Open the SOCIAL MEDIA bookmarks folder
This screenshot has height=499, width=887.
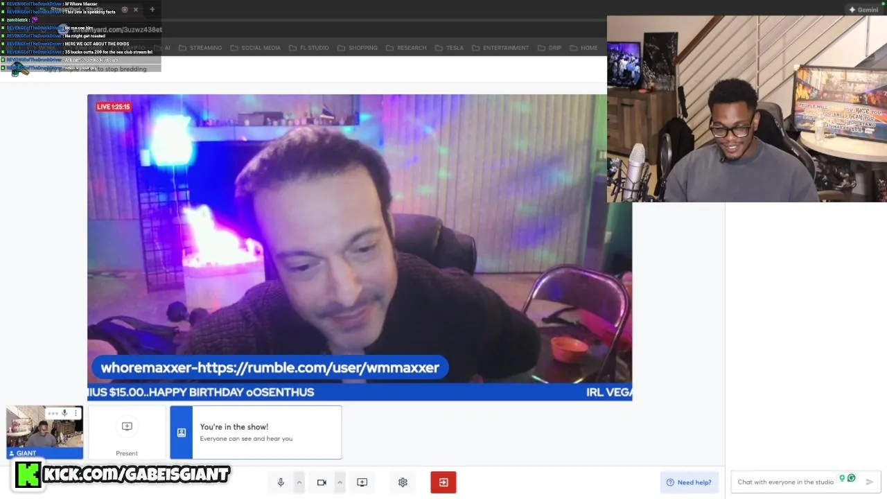tap(255, 48)
